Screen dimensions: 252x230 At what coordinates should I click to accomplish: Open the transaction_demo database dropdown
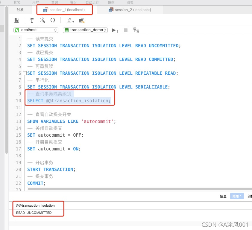[x=85, y=30]
